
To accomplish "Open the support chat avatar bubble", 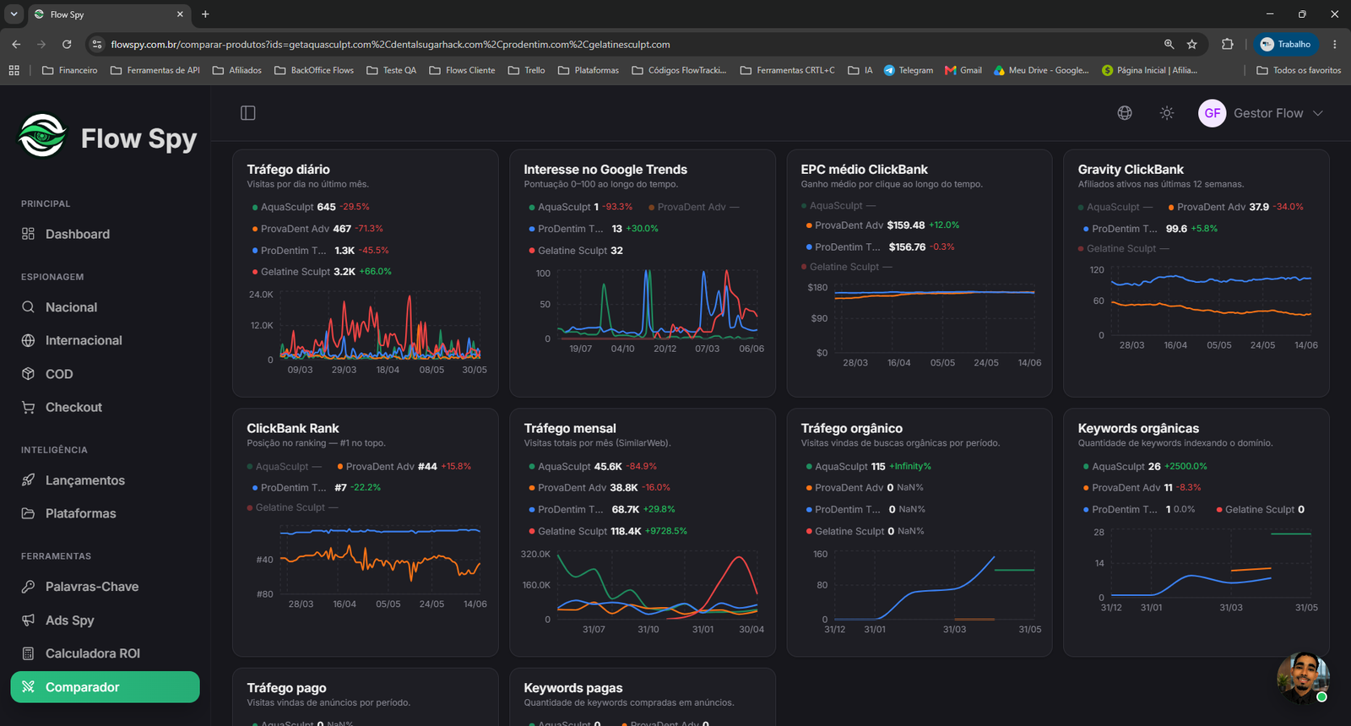I will (1303, 677).
